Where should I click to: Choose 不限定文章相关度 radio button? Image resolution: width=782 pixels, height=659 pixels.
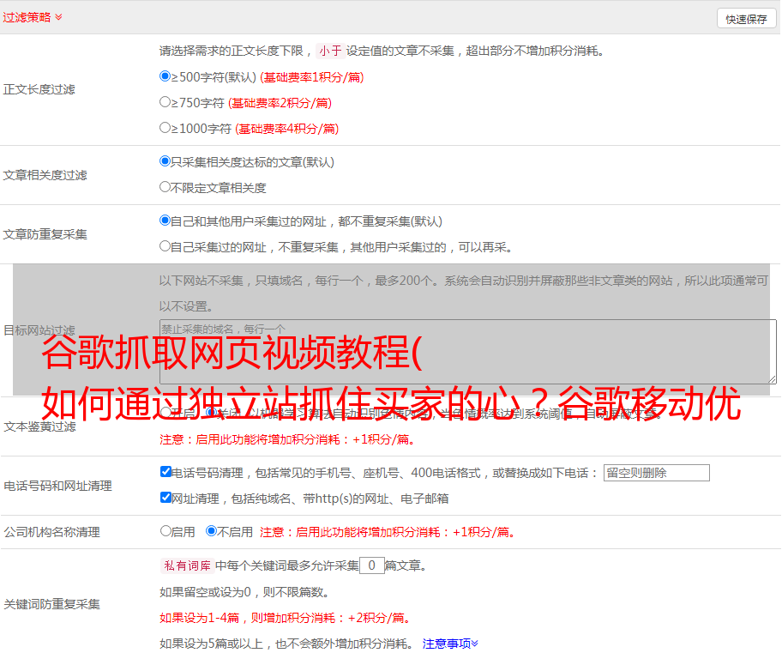[165, 187]
